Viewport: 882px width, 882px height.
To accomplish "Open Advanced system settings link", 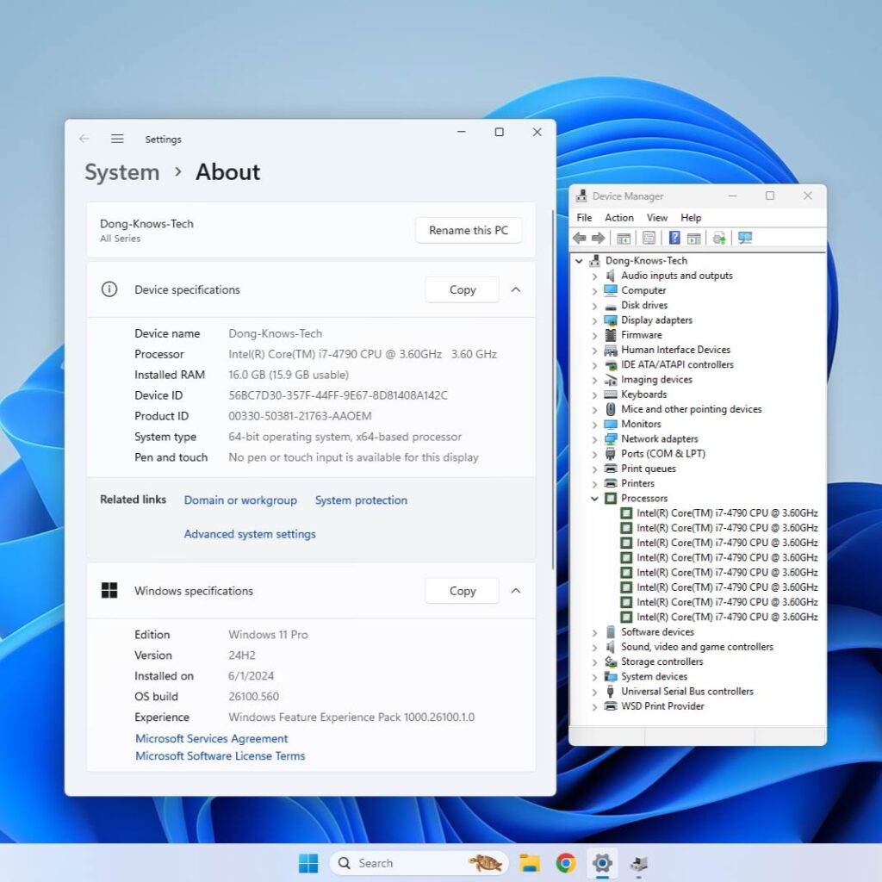I will [250, 534].
